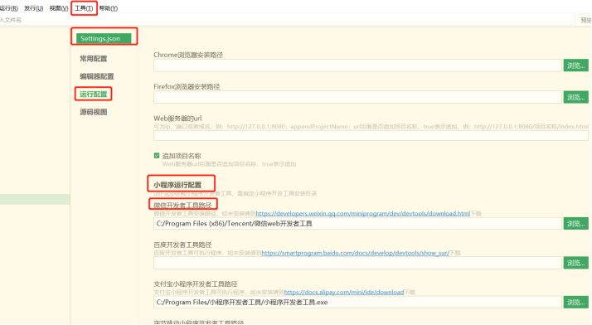Open the 运行(R) menu
This screenshot has height=325, width=592.
tap(8, 8)
